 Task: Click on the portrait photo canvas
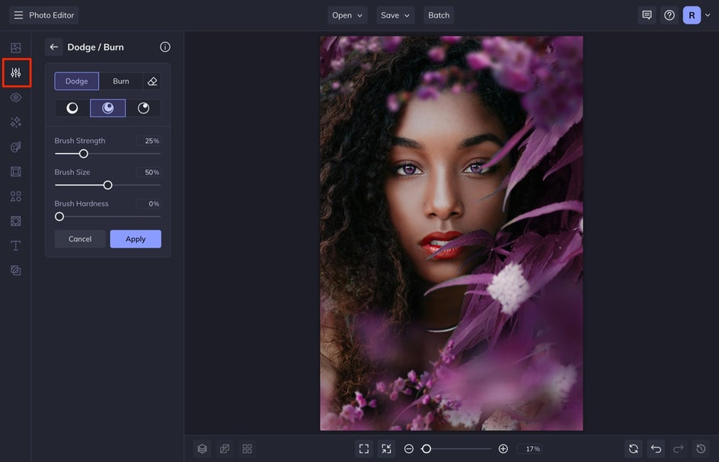click(x=452, y=234)
